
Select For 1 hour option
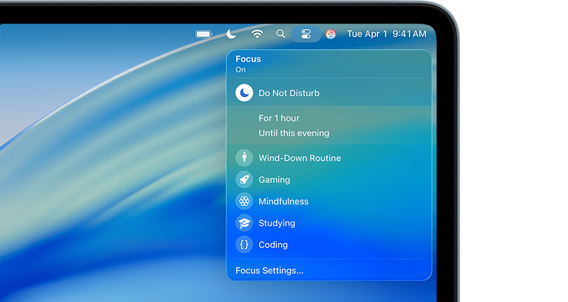[x=279, y=118]
